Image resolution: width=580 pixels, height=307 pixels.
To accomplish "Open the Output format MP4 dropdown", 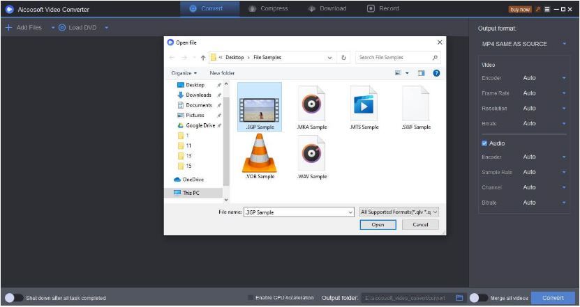I will [523, 44].
